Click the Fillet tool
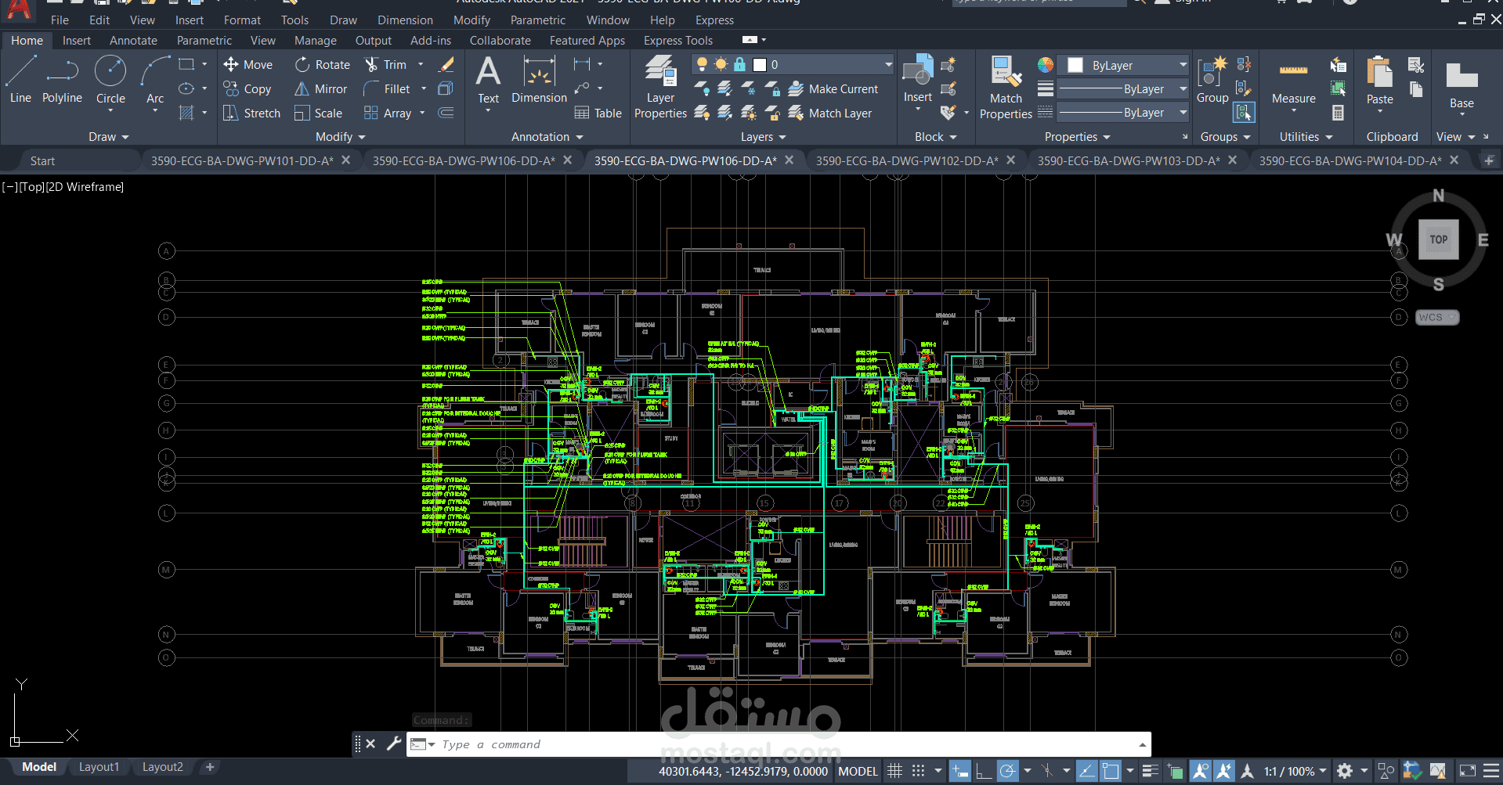The width and height of the screenshot is (1503, 785). click(387, 89)
